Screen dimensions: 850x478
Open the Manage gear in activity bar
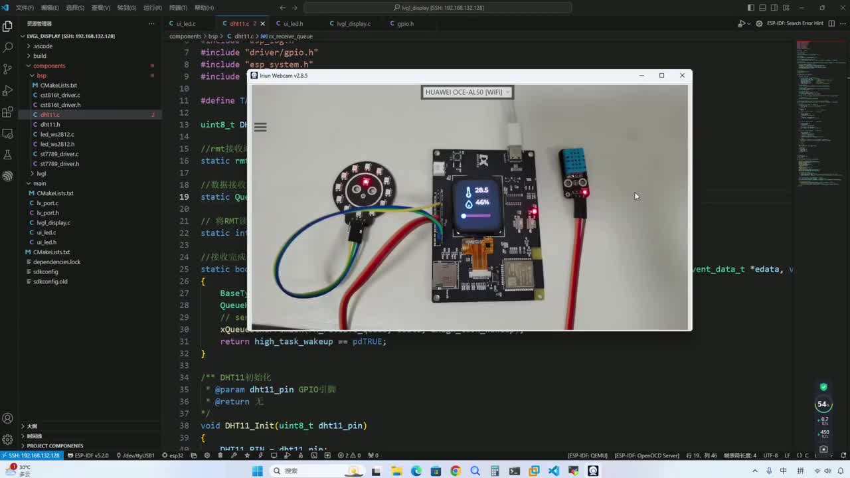click(8, 439)
